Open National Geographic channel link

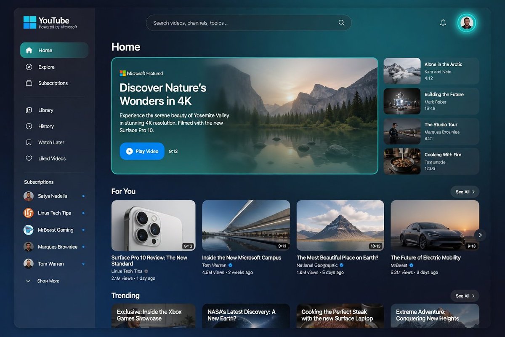coord(317,265)
